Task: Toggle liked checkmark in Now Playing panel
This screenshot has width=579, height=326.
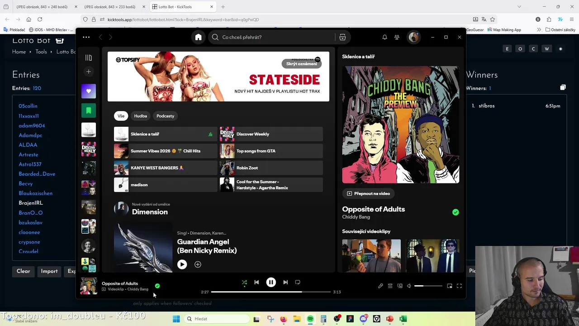Action: pyautogui.click(x=456, y=212)
